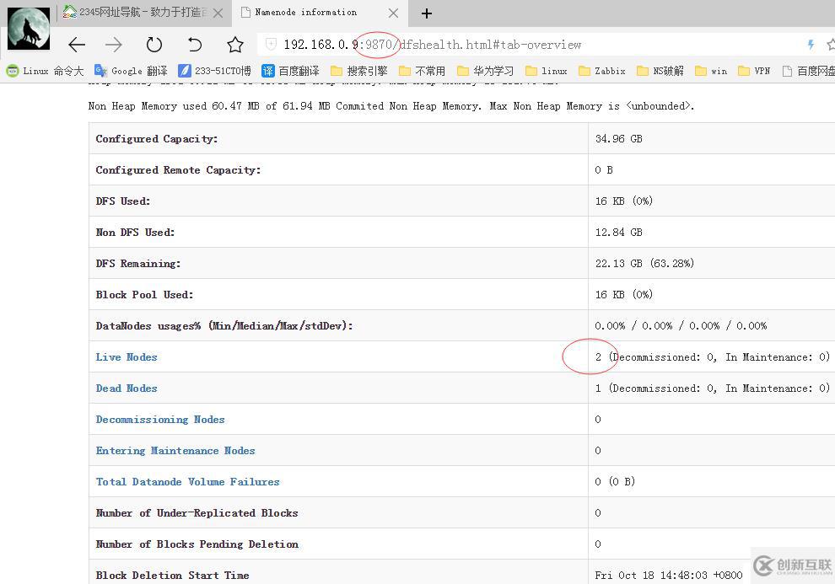
Task: Click the address bar URL field
Action: point(506,45)
